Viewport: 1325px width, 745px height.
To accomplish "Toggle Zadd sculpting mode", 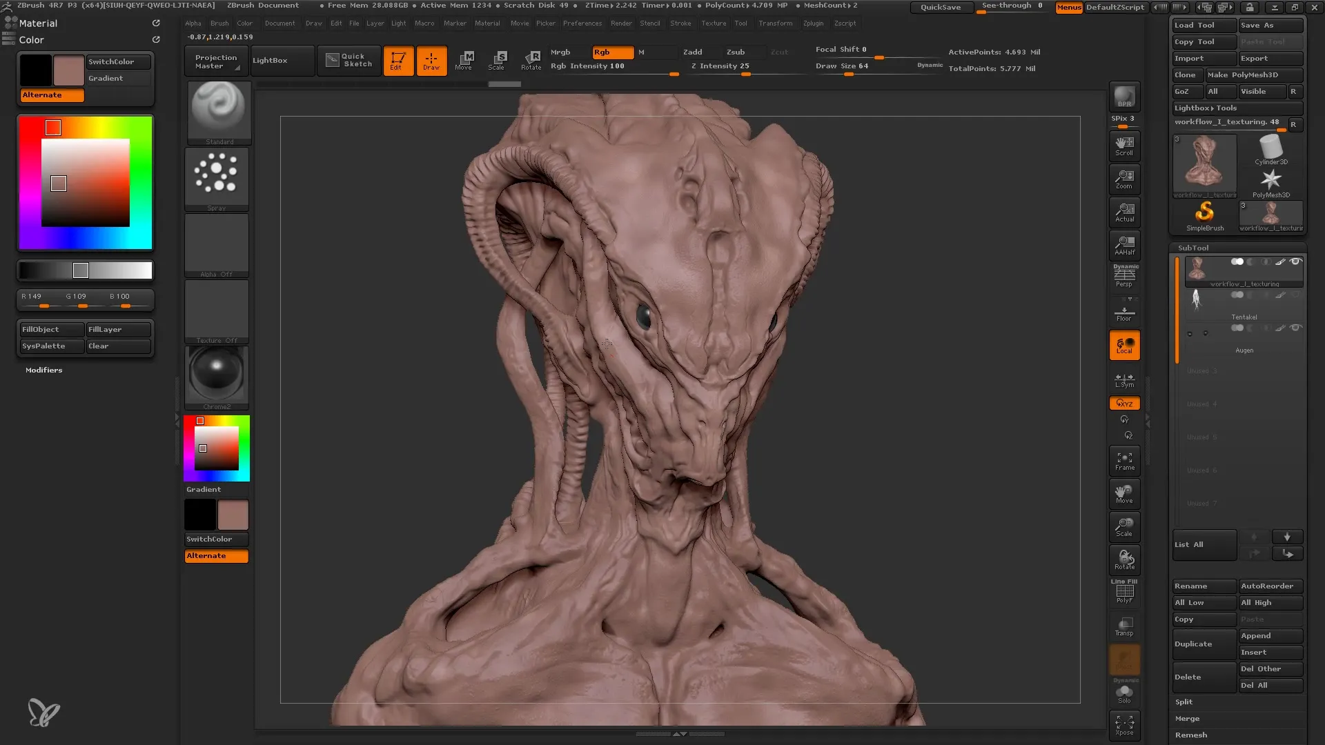I will [x=693, y=52].
